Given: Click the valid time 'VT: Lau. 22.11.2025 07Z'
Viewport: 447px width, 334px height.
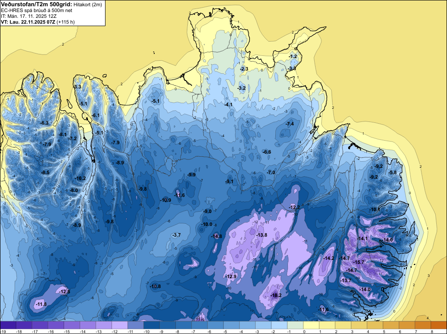Looking at the screenshot, I should 28,22.
